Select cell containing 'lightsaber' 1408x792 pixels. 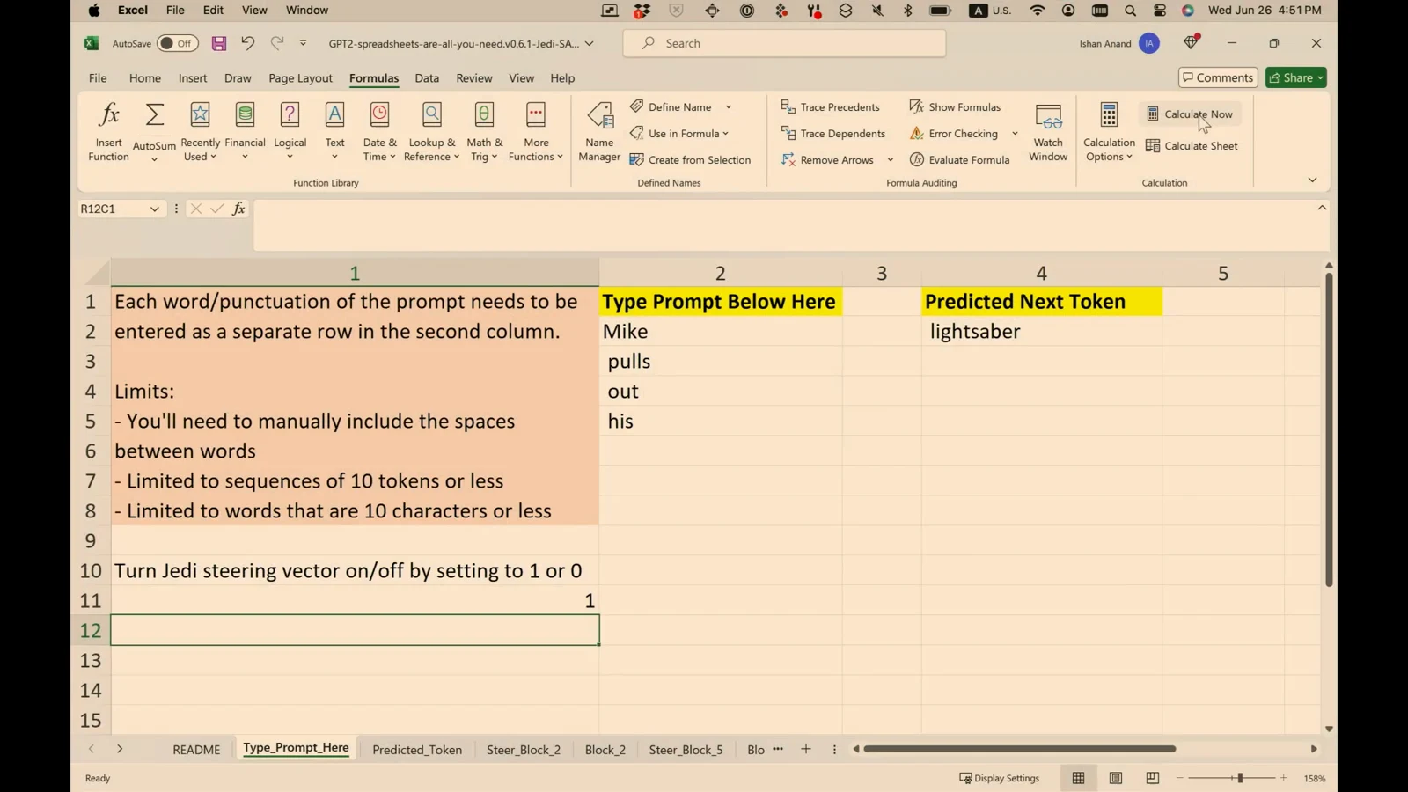click(1042, 331)
